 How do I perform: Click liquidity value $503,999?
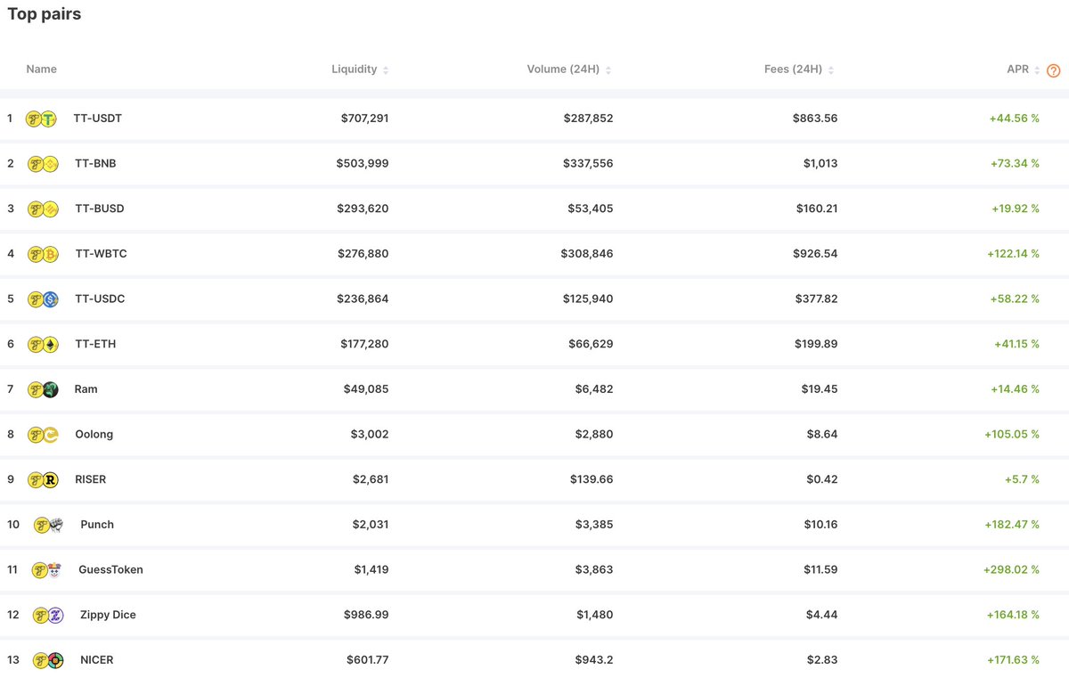click(x=363, y=164)
